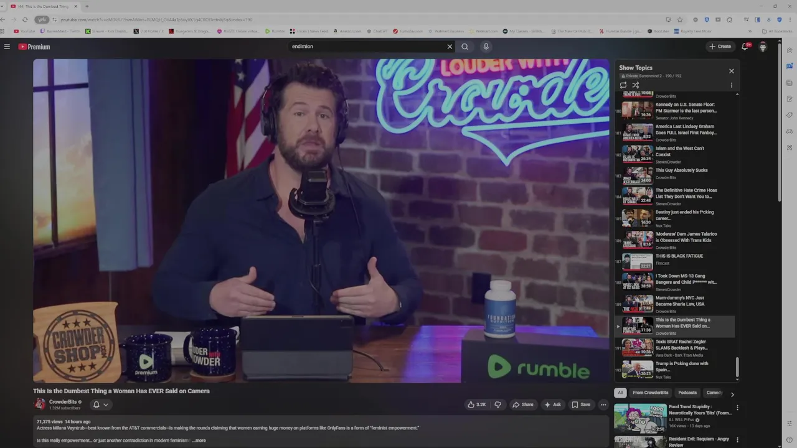Expand subscription notification bell dropdown
This screenshot has height=448, width=797.
click(x=100, y=404)
